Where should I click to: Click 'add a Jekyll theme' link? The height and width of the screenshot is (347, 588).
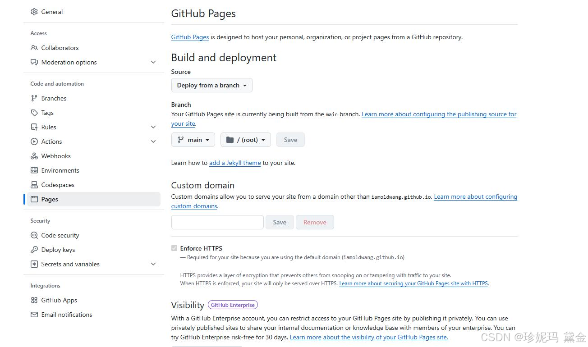(235, 163)
